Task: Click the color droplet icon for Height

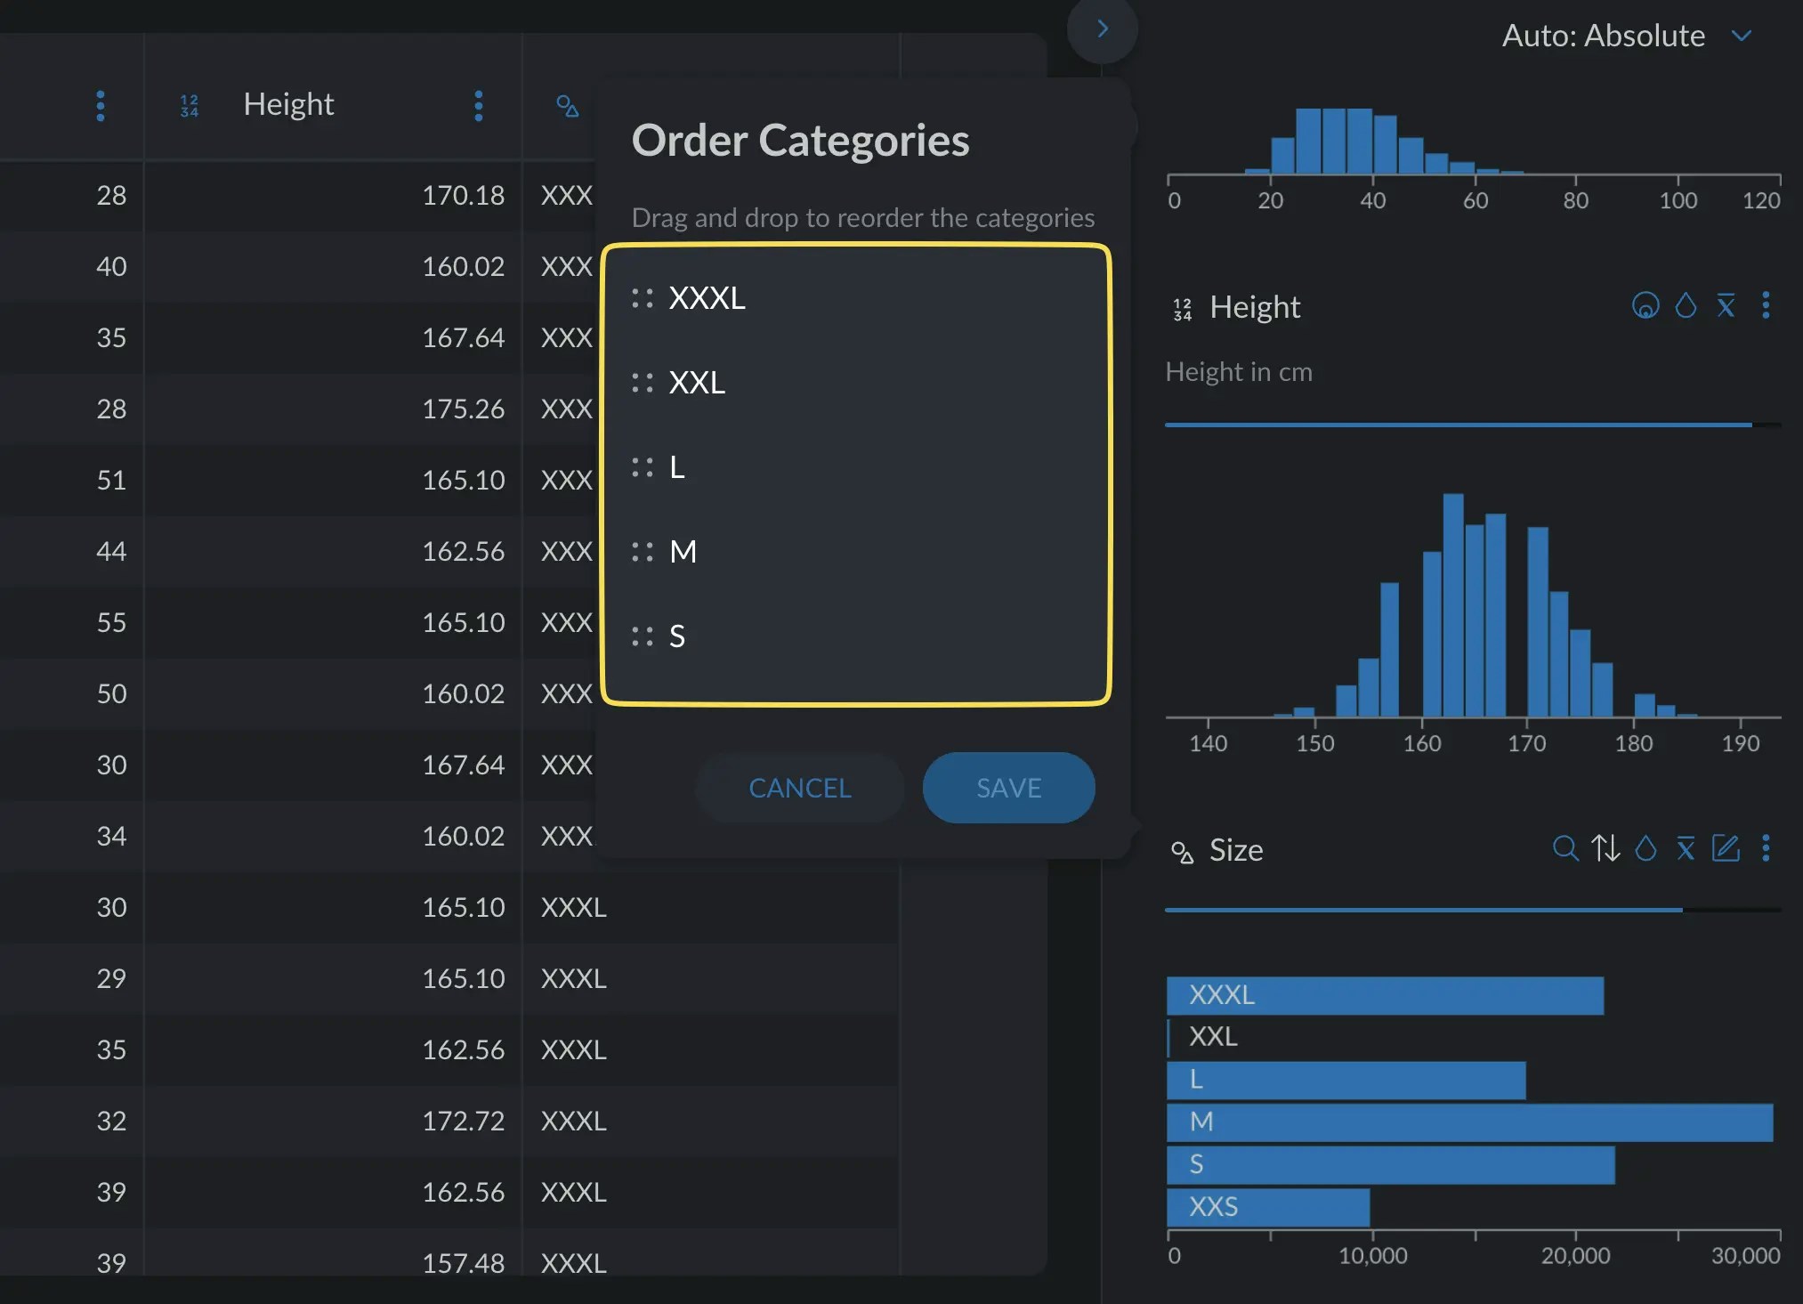Action: tap(1686, 305)
